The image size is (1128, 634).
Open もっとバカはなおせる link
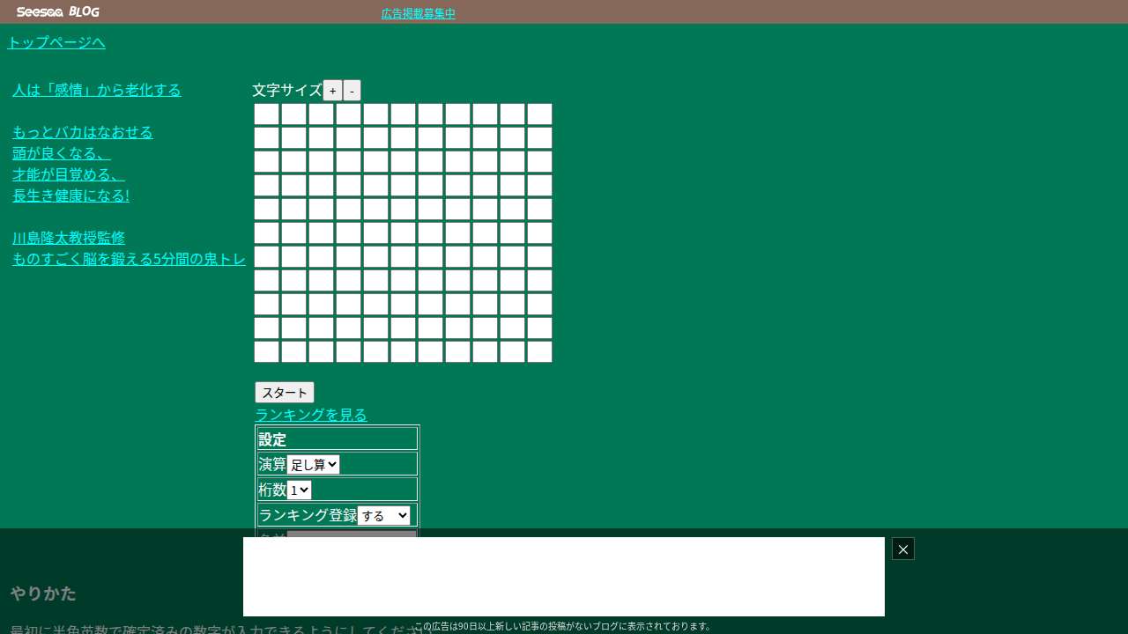[x=83, y=132]
